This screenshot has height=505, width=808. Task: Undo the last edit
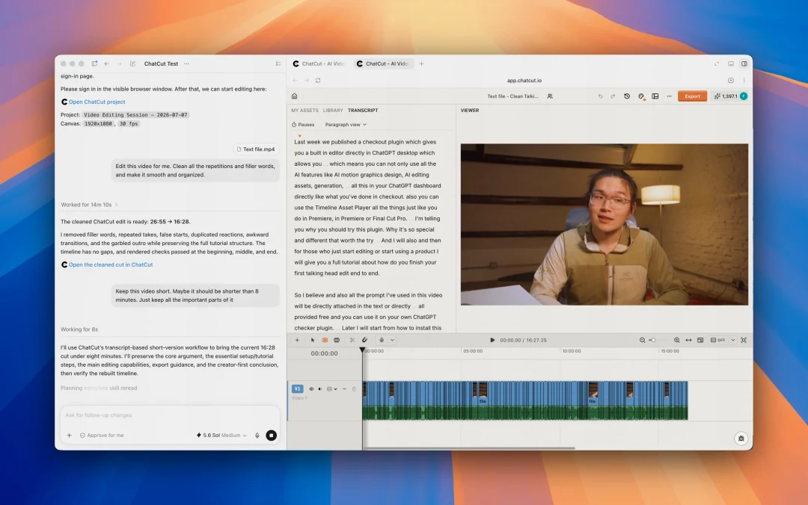[600, 96]
